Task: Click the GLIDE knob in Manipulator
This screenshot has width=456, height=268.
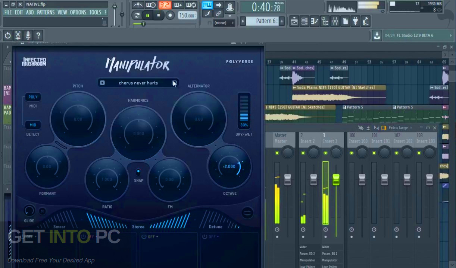Action: pos(29,211)
